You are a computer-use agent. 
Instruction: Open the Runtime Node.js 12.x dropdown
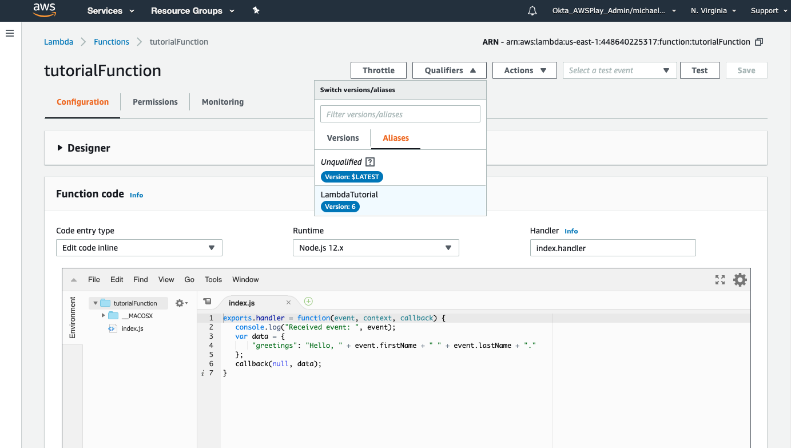click(376, 248)
